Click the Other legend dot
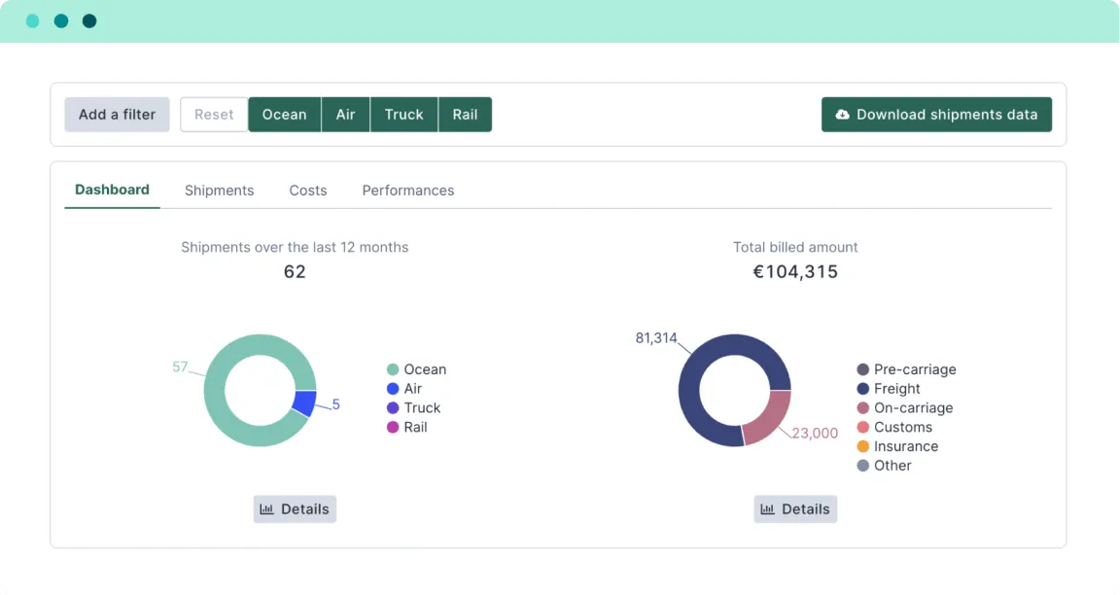This screenshot has width=1120, height=595. tap(863, 466)
